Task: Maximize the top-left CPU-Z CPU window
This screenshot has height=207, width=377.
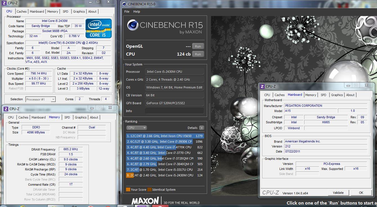Action: coord(98,2)
